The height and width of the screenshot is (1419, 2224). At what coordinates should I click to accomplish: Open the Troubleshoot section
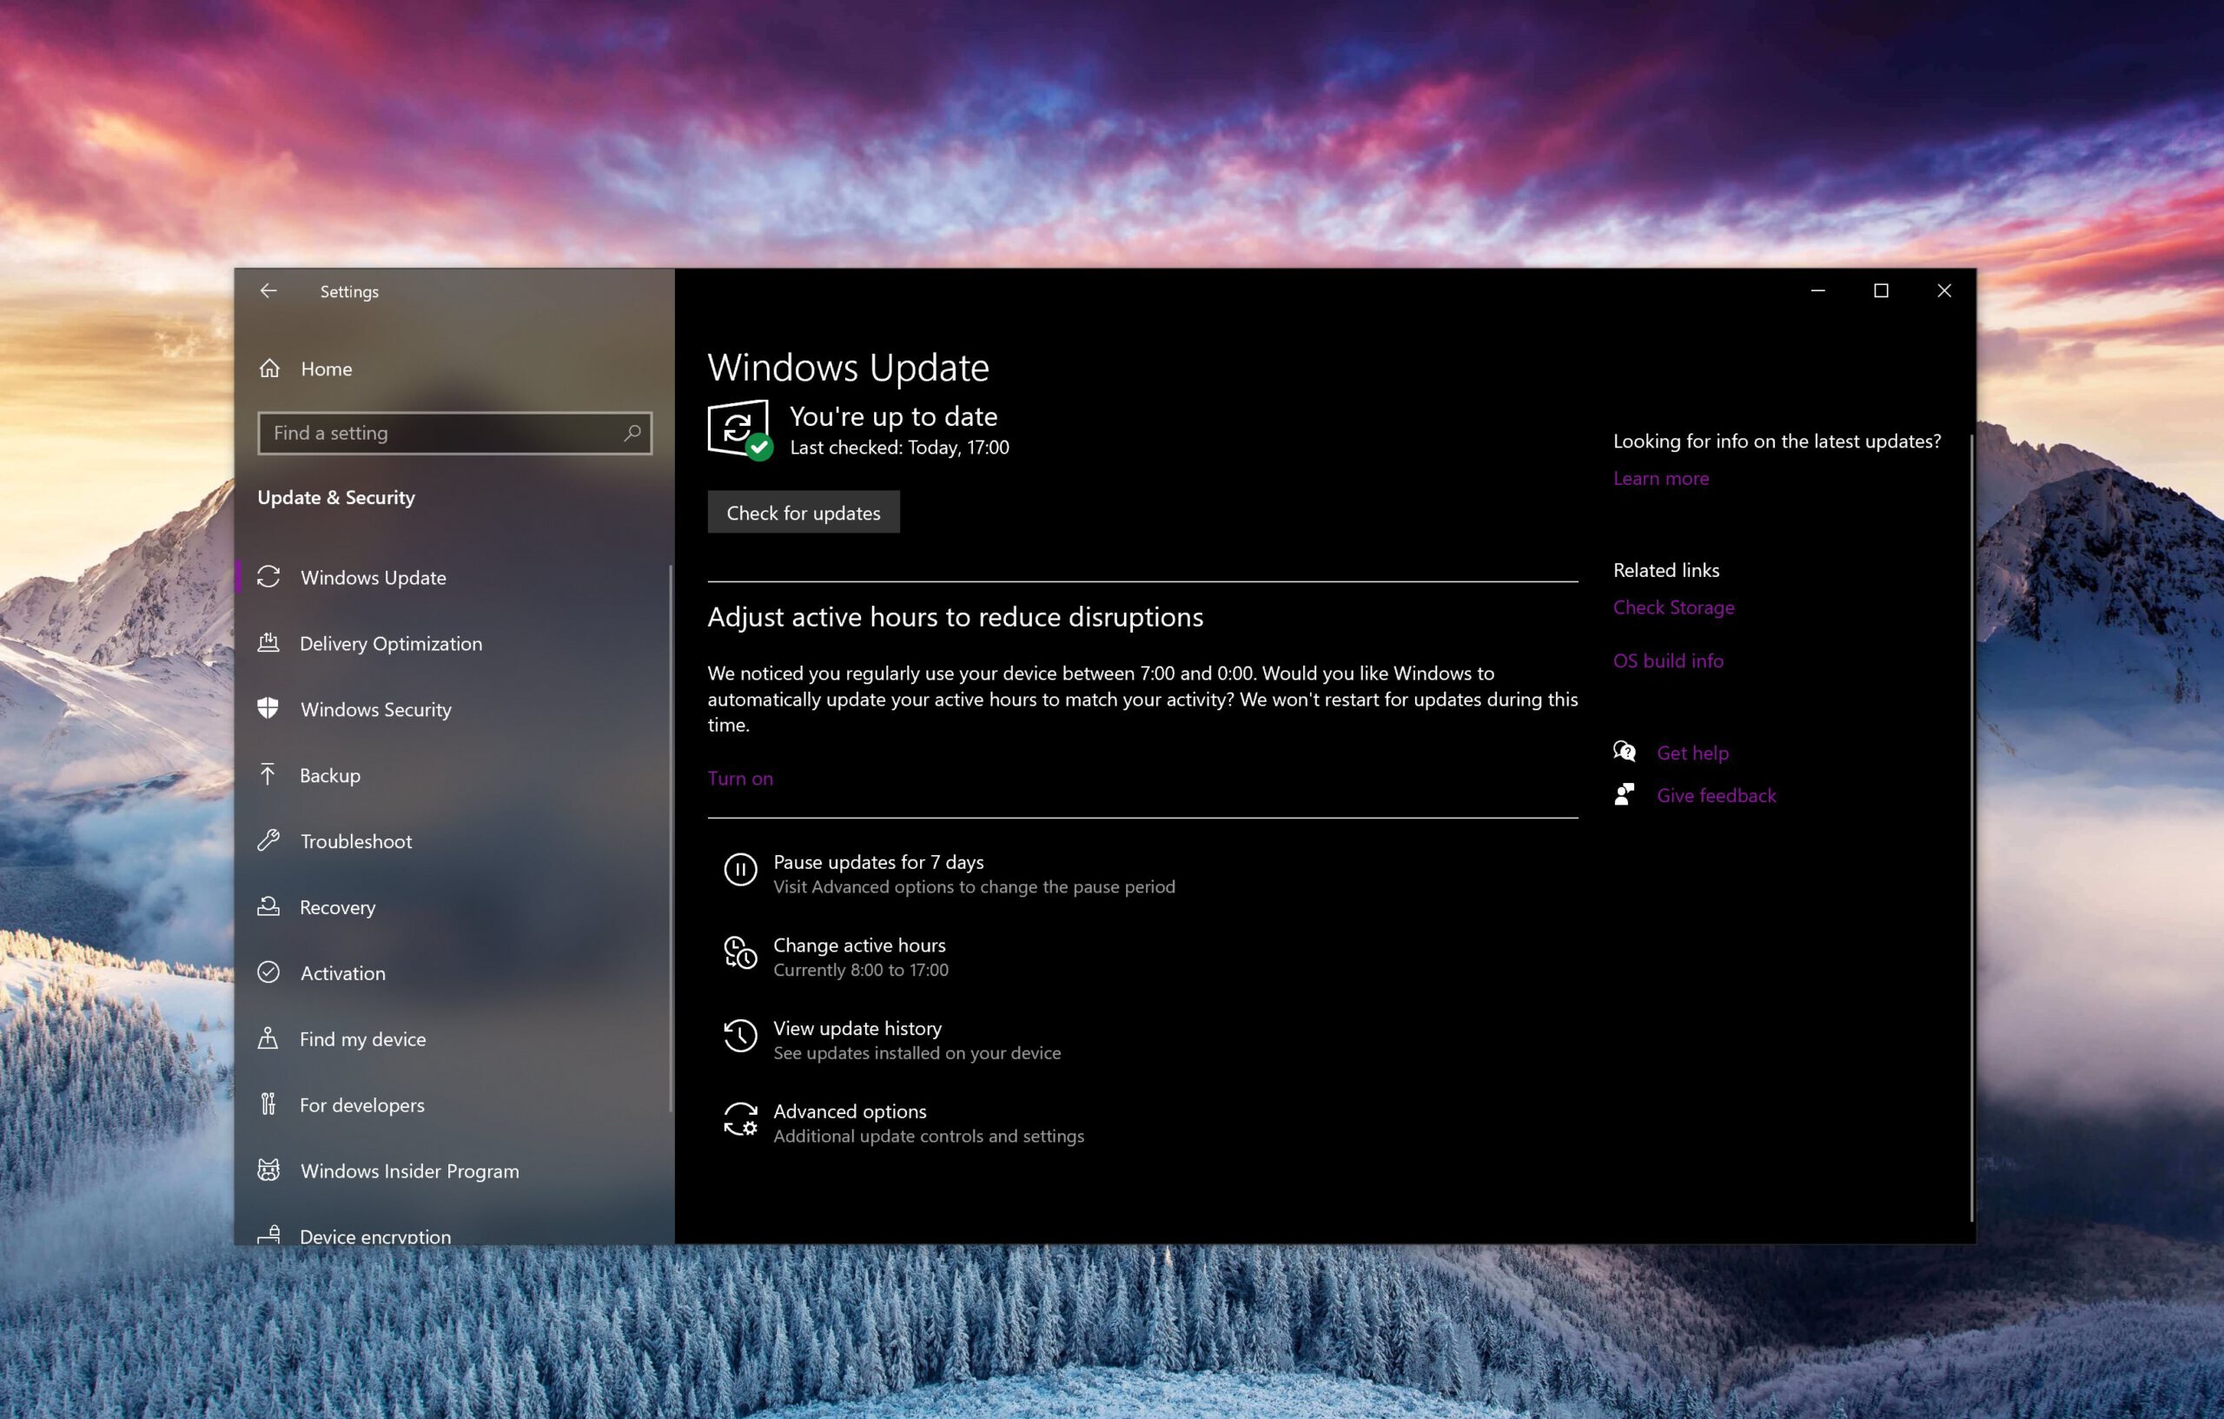pyautogui.click(x=453, y=840)
